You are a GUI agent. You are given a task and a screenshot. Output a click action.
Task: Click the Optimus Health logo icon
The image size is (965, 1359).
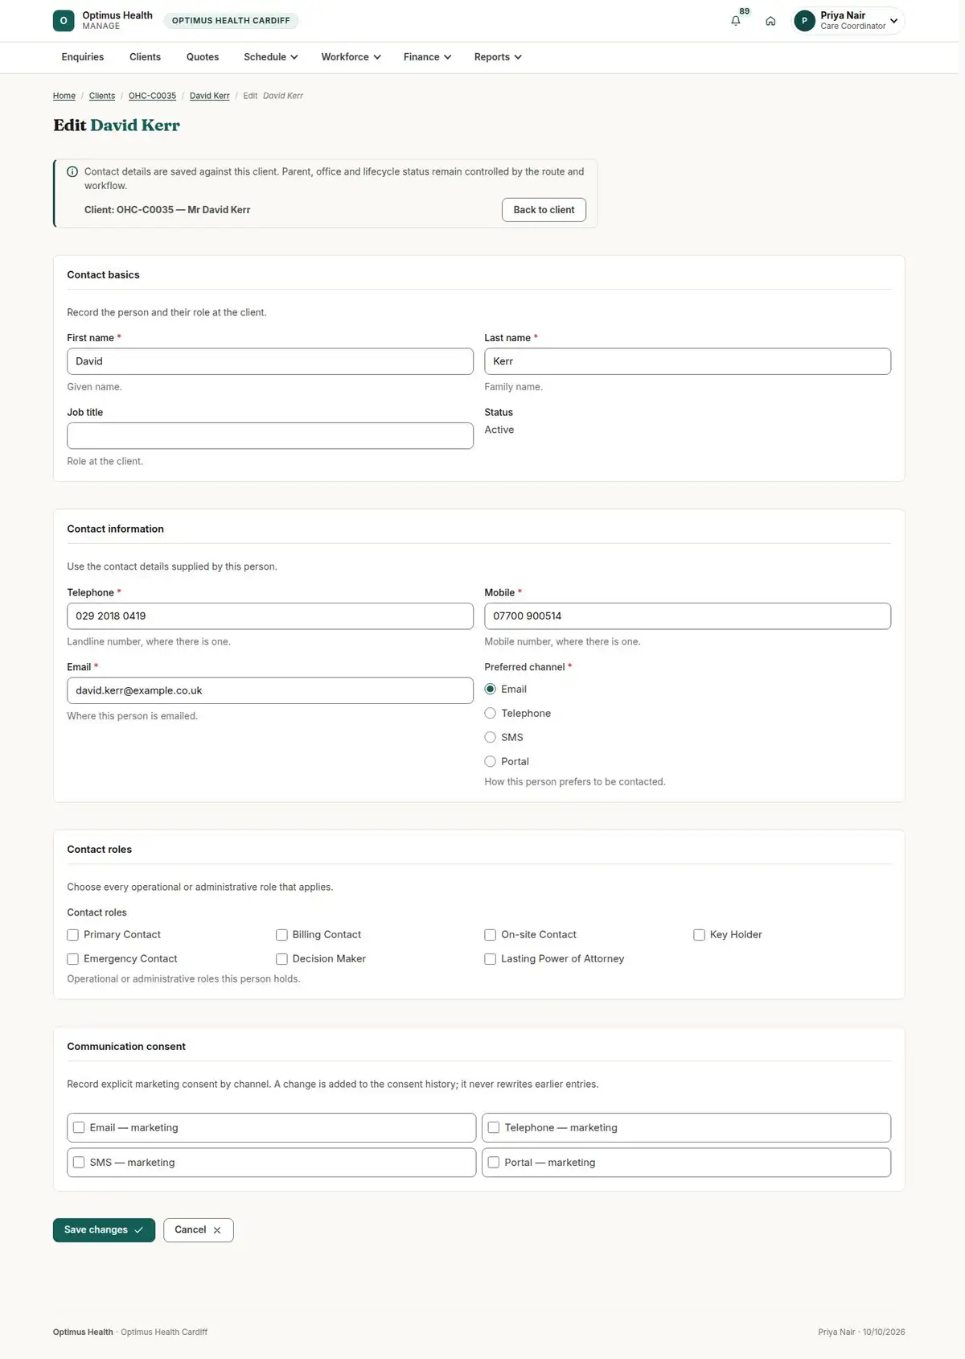pyautogui.click(x=64, y=21)
